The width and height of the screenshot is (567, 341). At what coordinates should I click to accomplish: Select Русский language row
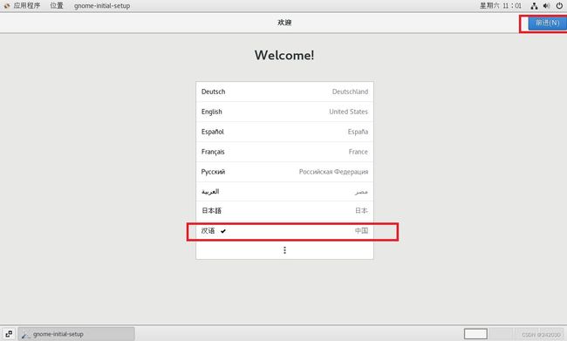(x=284, y=172)
